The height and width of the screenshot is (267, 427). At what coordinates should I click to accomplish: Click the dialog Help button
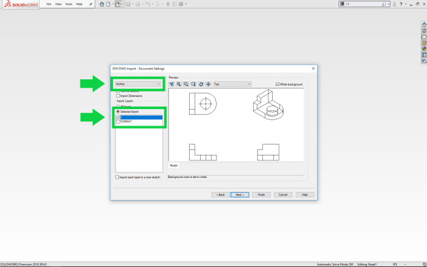305,194
